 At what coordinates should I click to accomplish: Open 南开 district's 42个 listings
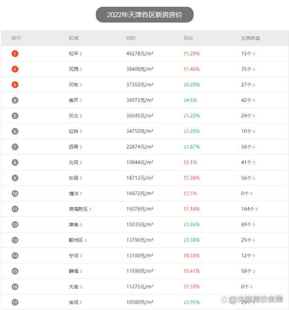(x=248, y=100)
